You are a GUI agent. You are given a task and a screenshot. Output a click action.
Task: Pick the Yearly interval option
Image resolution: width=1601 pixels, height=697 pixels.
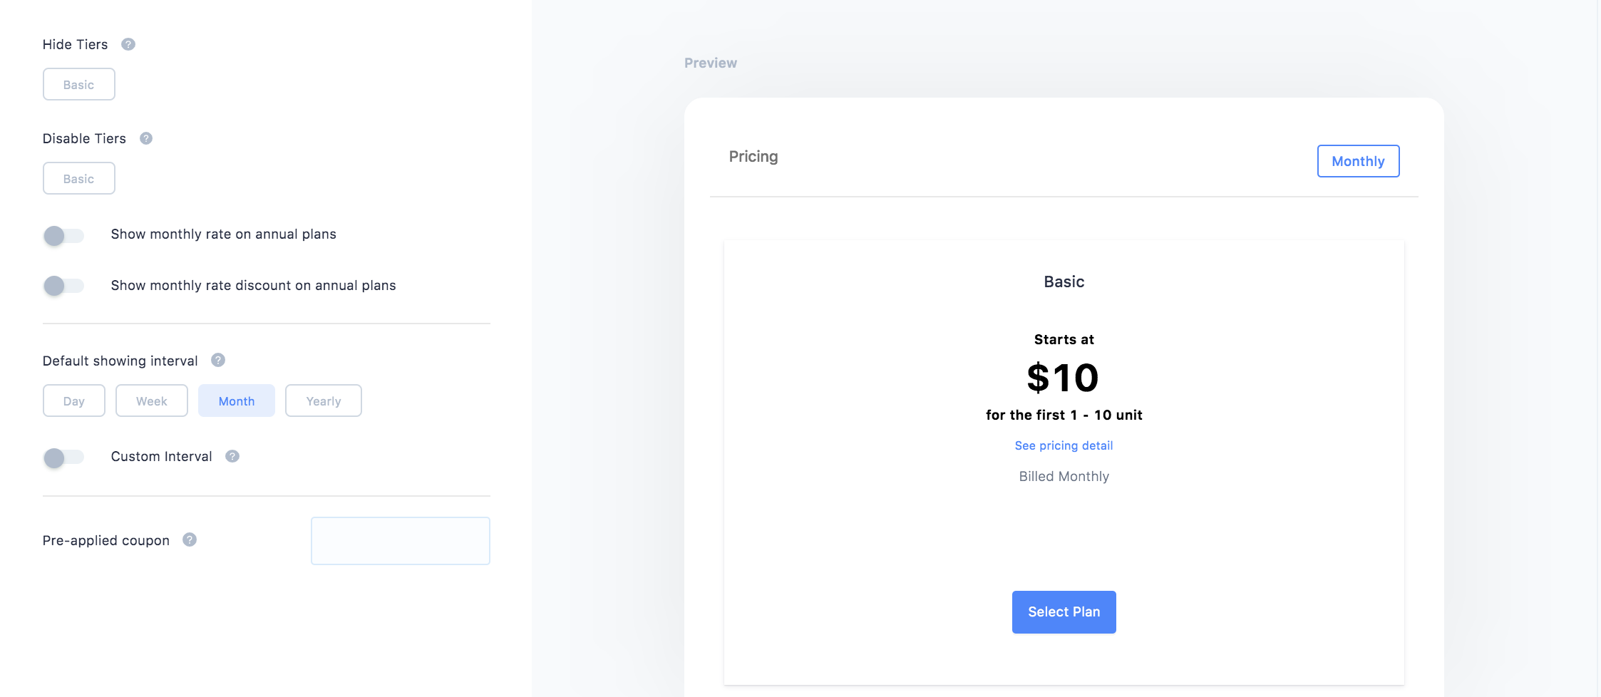(324, 401)
